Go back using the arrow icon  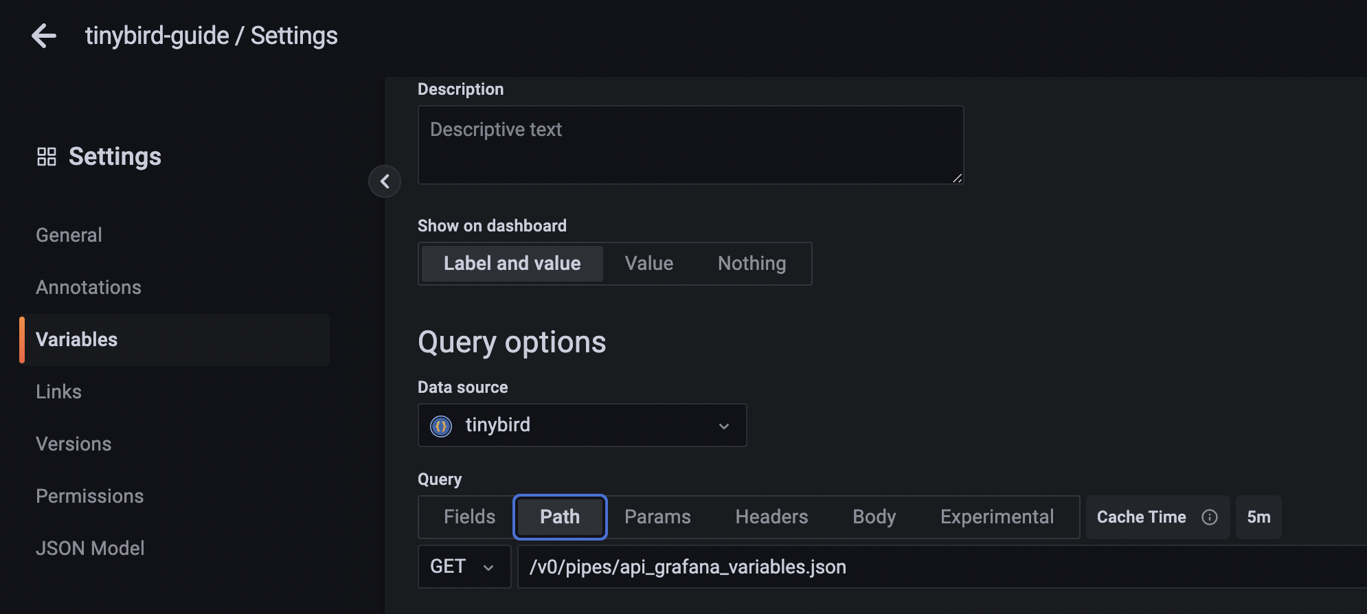[x=44, y=36]
